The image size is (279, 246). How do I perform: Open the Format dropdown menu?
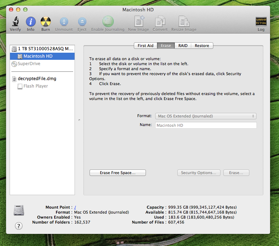(206, 116)
